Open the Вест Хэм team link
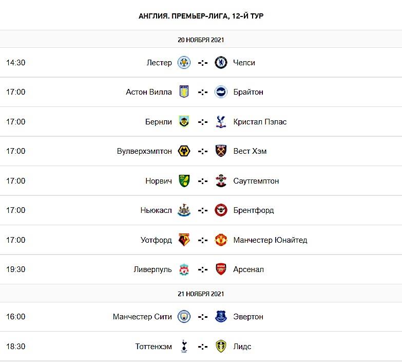Viewport: 402px width, 362px height. point(250,151)
